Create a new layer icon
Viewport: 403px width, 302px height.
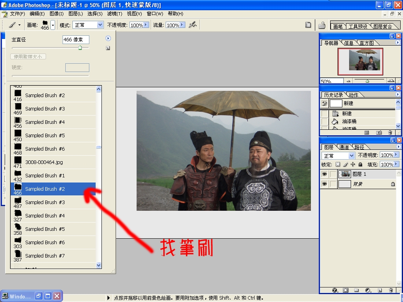tap(380, 290)
